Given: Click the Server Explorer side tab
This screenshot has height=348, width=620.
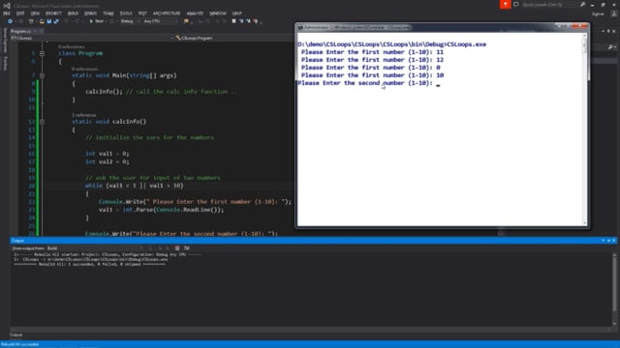Looking at the screenshot, I should [5, 40].
